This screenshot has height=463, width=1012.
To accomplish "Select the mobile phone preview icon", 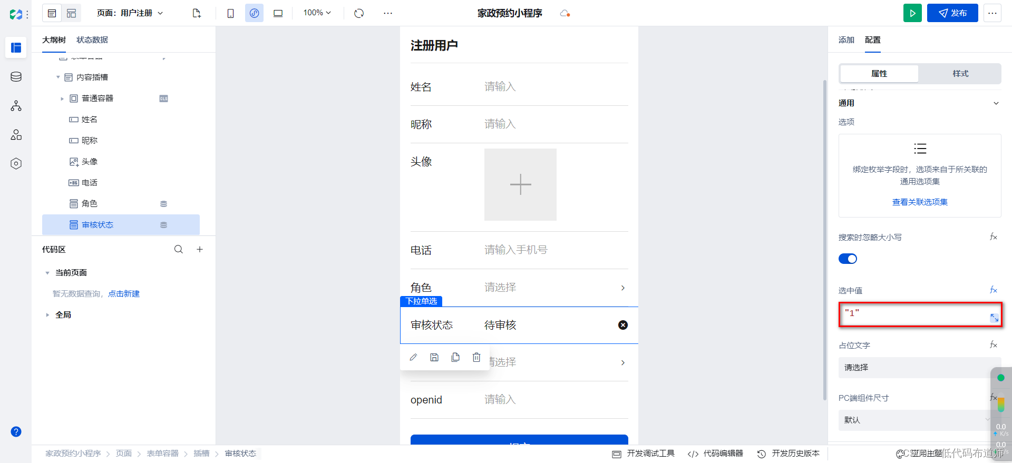I will click(x=230, y=13).
